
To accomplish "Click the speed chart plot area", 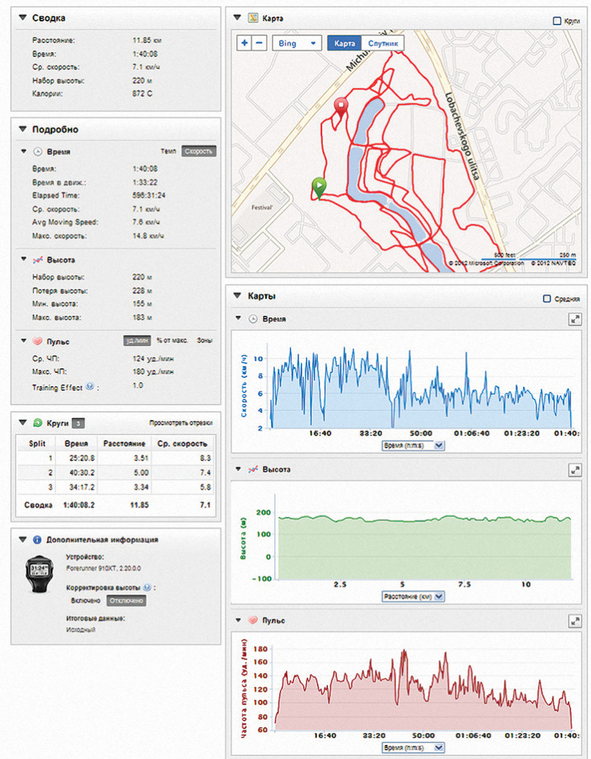I will tap(421, 385).
